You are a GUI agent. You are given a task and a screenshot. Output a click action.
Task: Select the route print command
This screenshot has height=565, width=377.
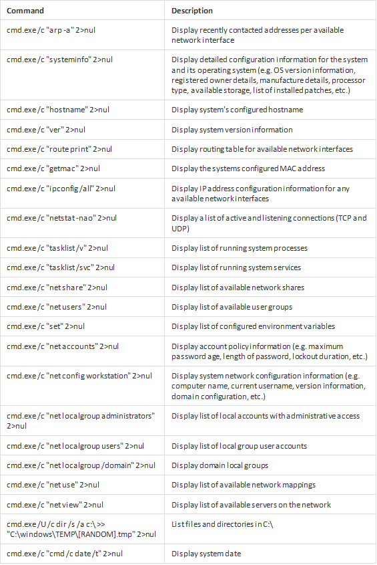pyautogui.click(x=59, y=149)
